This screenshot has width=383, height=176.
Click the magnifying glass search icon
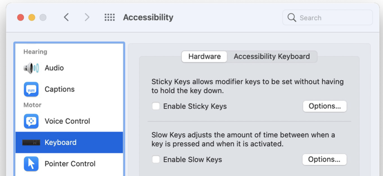point(292,18)
